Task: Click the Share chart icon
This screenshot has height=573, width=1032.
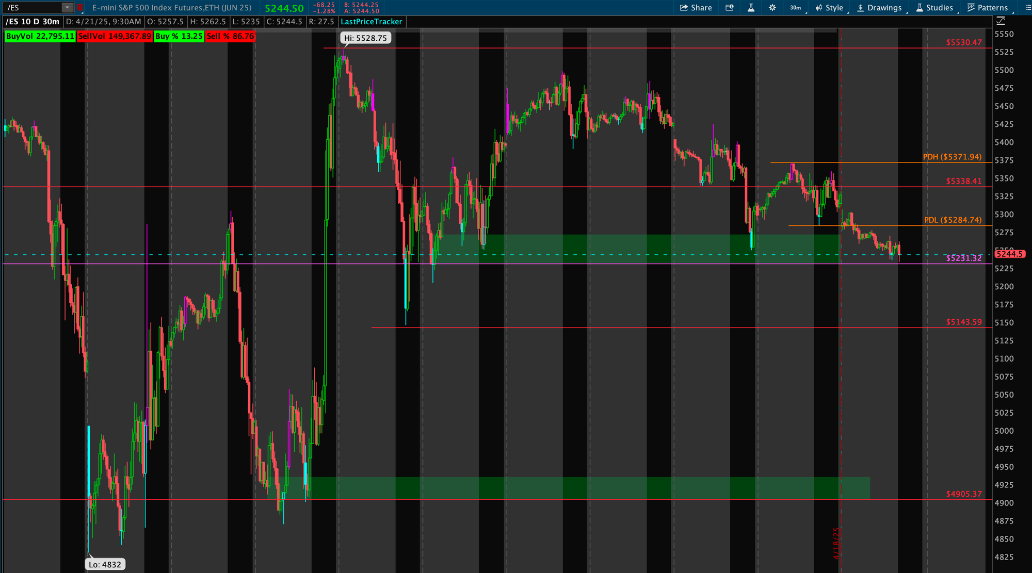Action: (696, 8)
